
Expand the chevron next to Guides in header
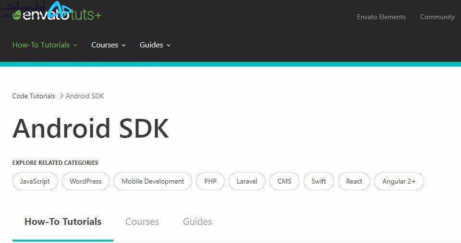pyautogui.click(x=169, y=45)
